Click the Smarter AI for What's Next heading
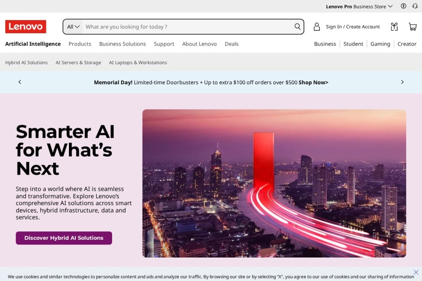The height and width of the screenshot is (281, 422). (x=65, y=150)
